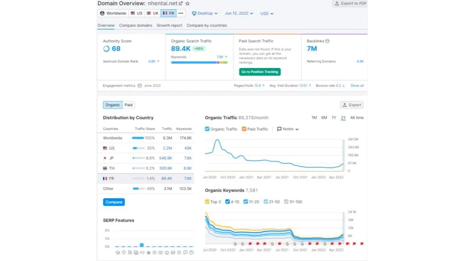464x261 pixels.
Task: Click the down arrow beside Bounce rate
Action: click(x=343, y=86)
